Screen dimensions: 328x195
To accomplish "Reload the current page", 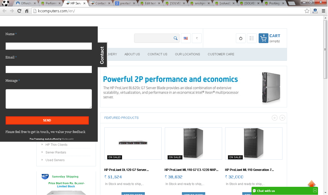I will point(19,11).
